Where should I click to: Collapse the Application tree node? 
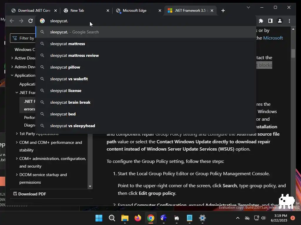coord(12,75)
